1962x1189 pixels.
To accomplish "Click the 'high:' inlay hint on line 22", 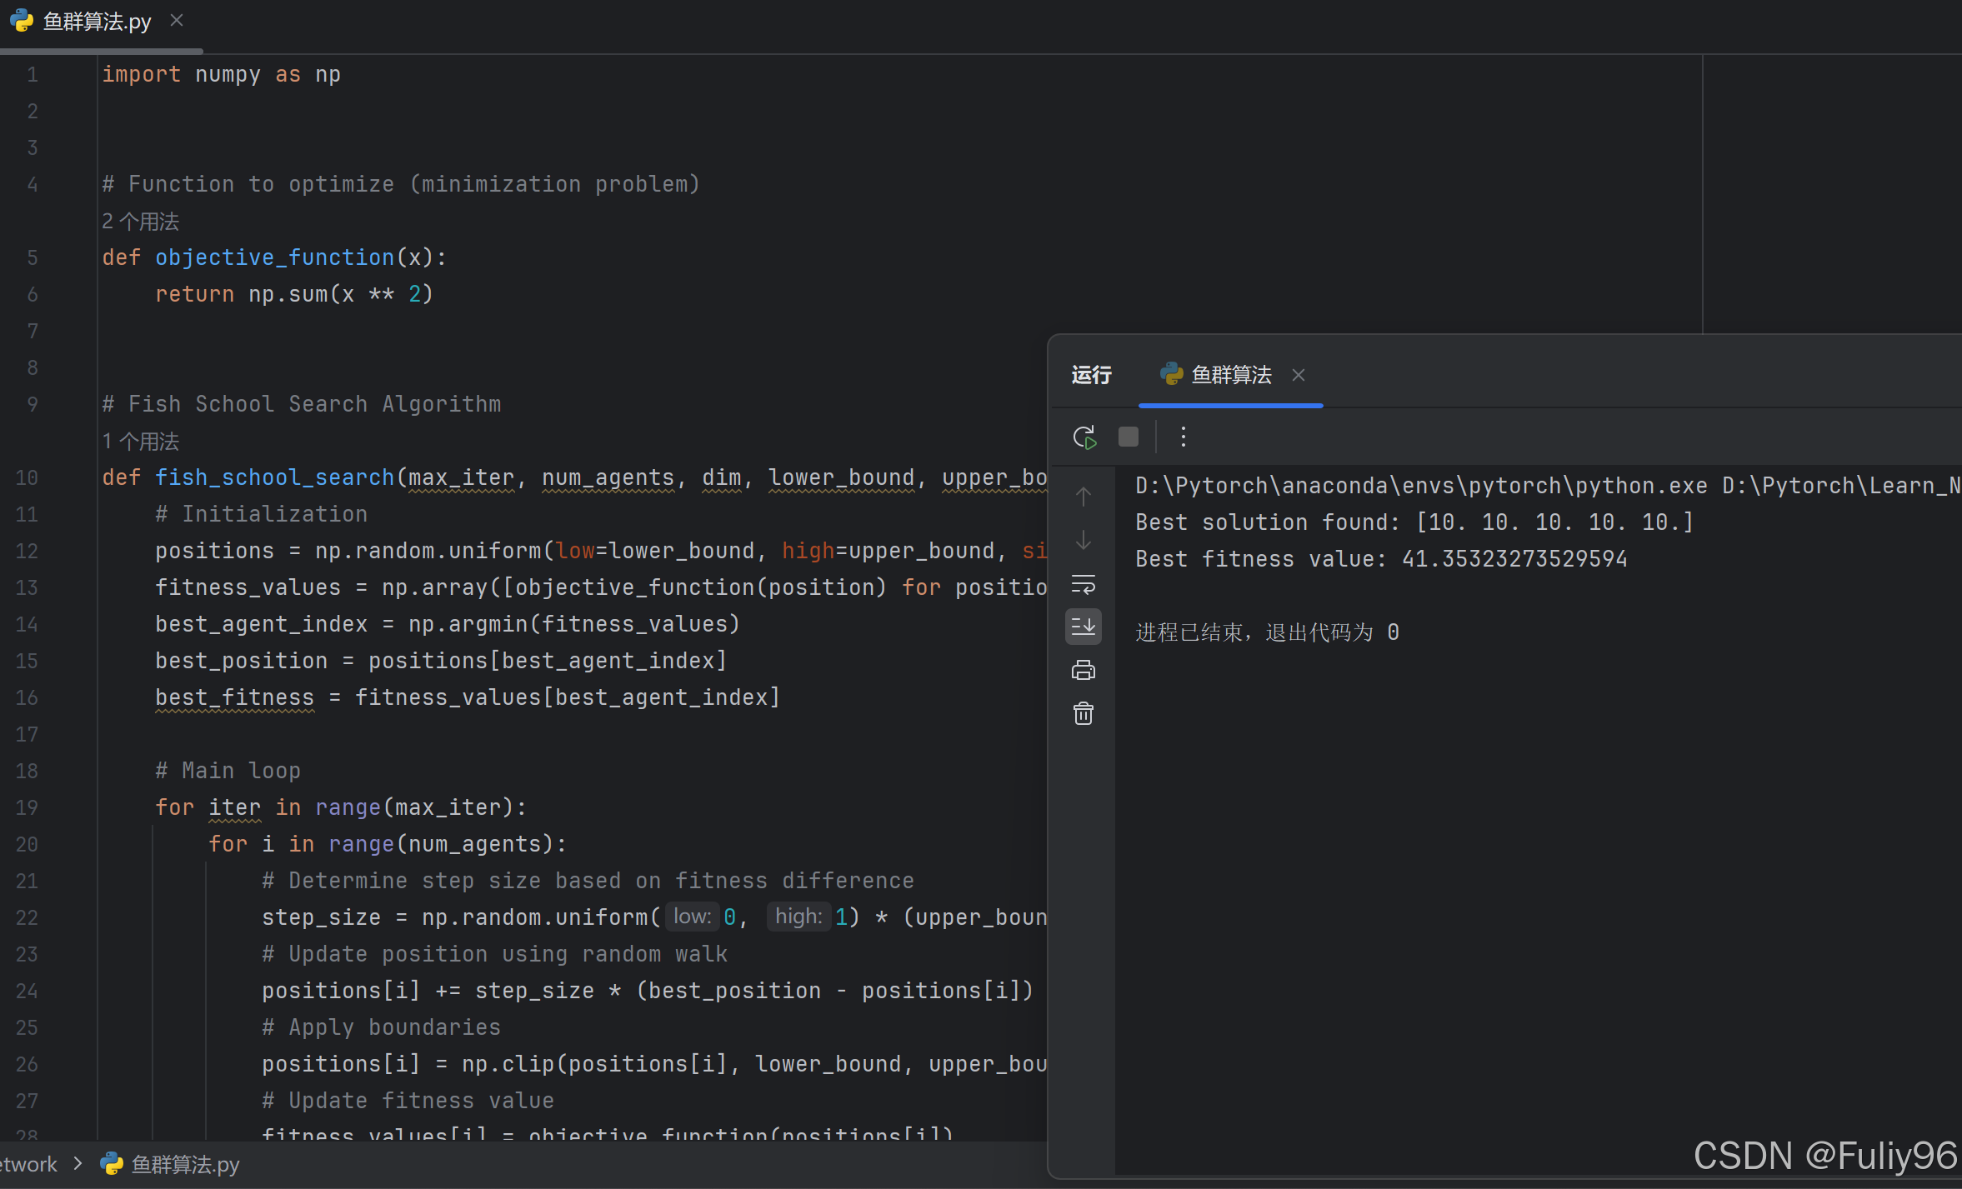I will (798, 917).
